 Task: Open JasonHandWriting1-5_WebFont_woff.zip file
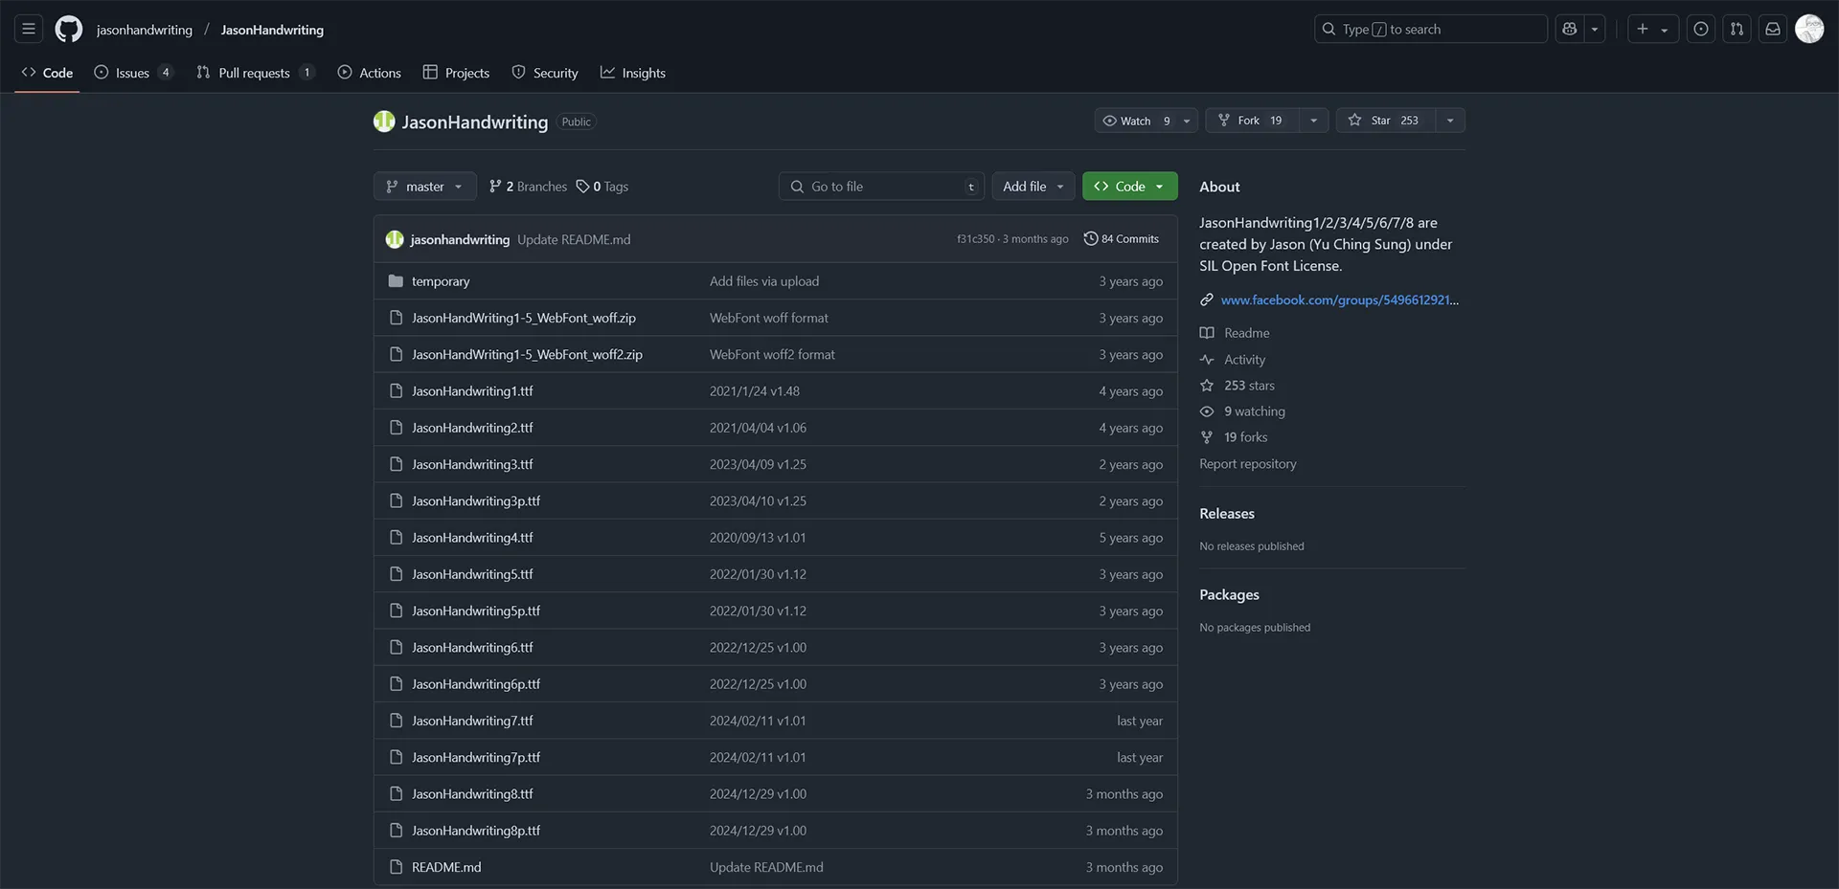524,318
